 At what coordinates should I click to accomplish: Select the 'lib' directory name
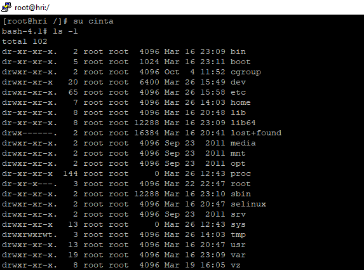238,112
